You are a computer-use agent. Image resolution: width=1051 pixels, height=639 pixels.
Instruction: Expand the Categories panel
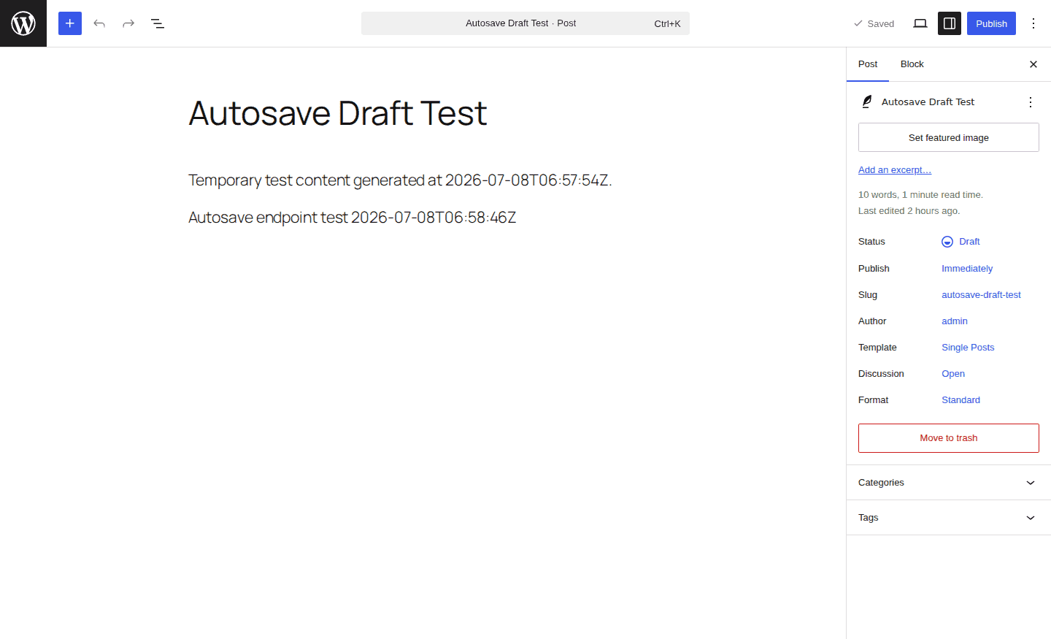pyautogui.click(x=949, y=483)
